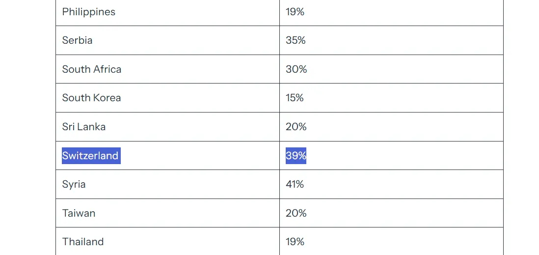Click the 35% value for Serbia
Image resolution: width=539 pixels, height=255 pixels.
pyautogui.click(x=296, y=40)
